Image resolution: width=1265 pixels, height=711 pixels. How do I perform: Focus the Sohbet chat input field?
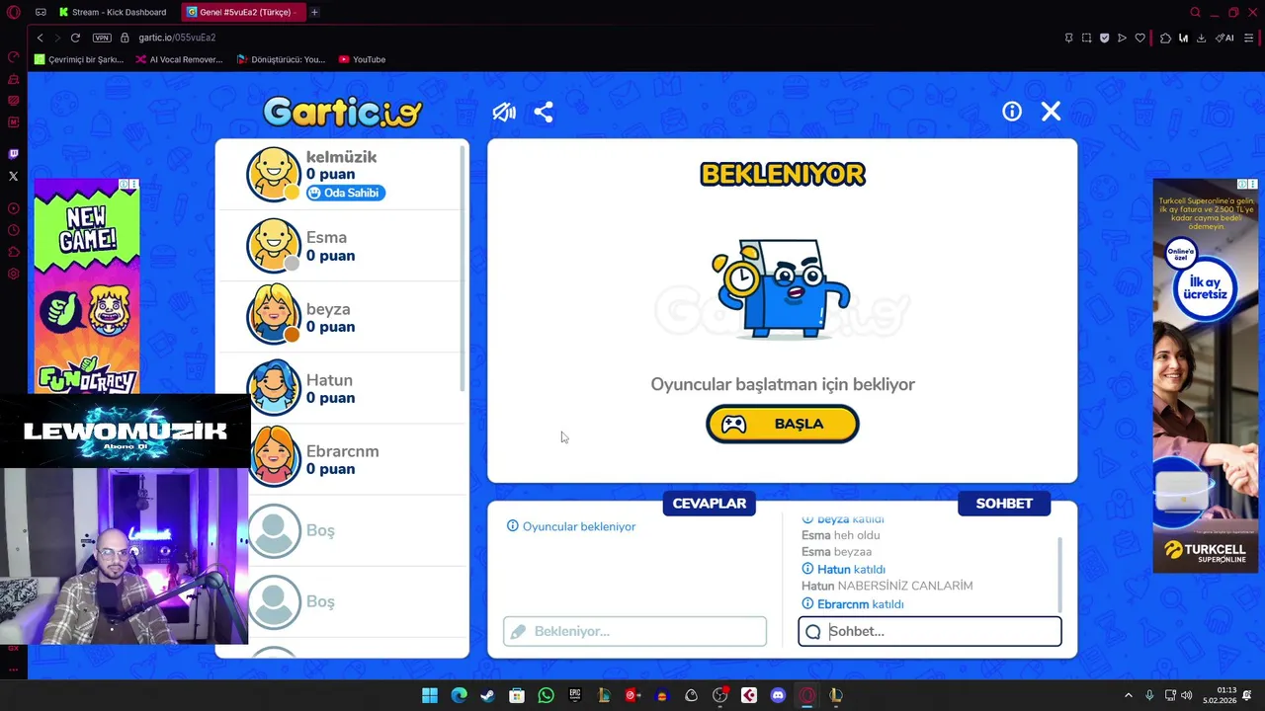930,631
